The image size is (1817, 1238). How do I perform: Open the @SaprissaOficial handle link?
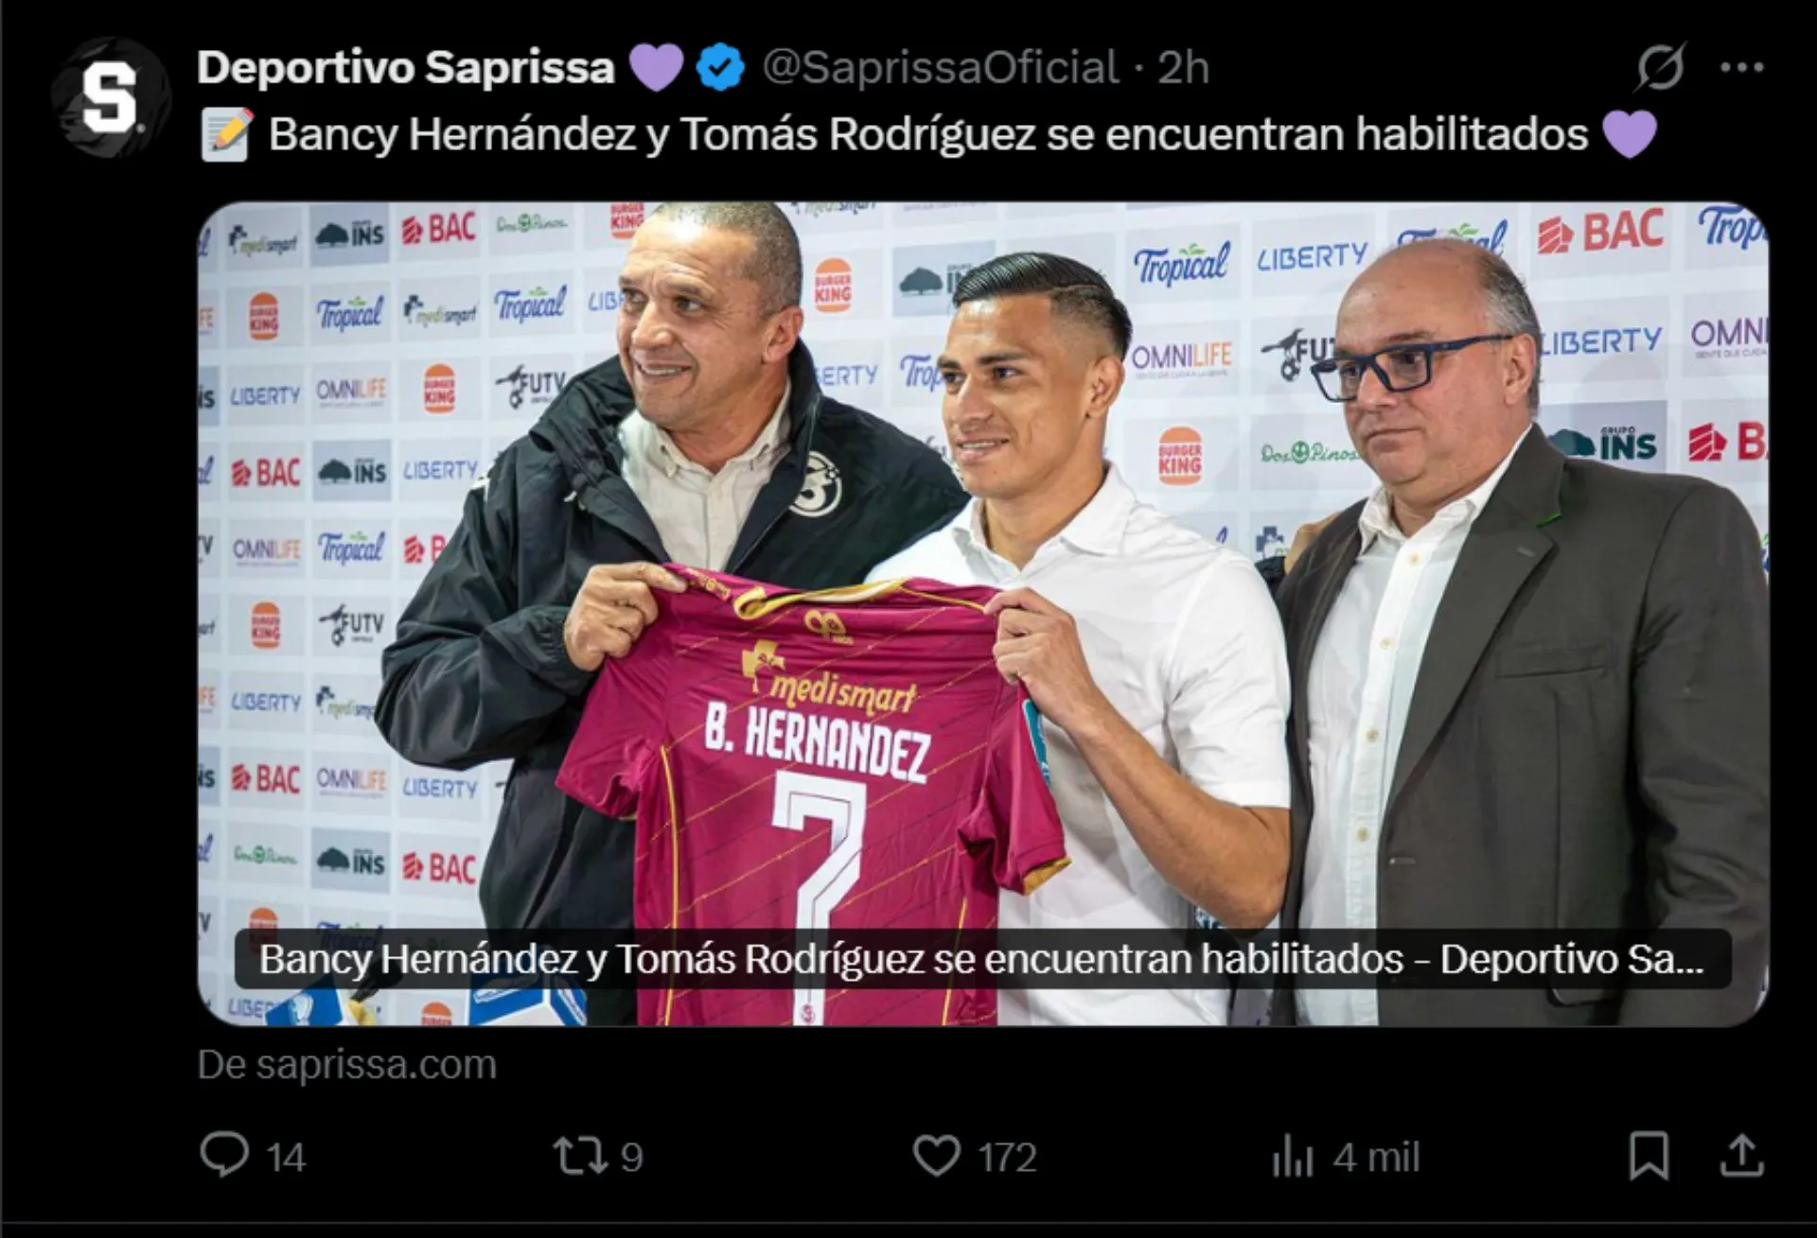(x=940, y=68)
